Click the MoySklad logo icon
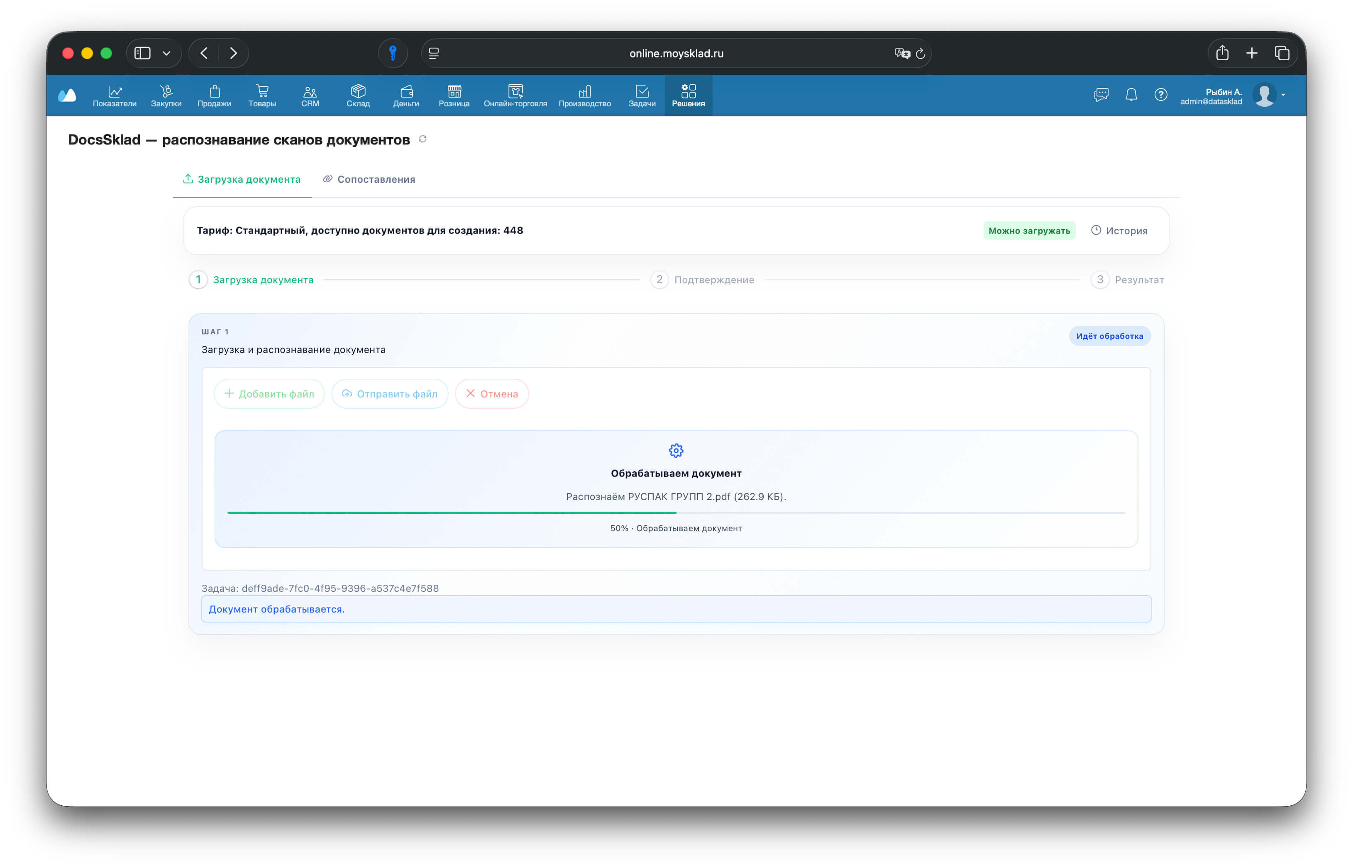 point(67,95)
